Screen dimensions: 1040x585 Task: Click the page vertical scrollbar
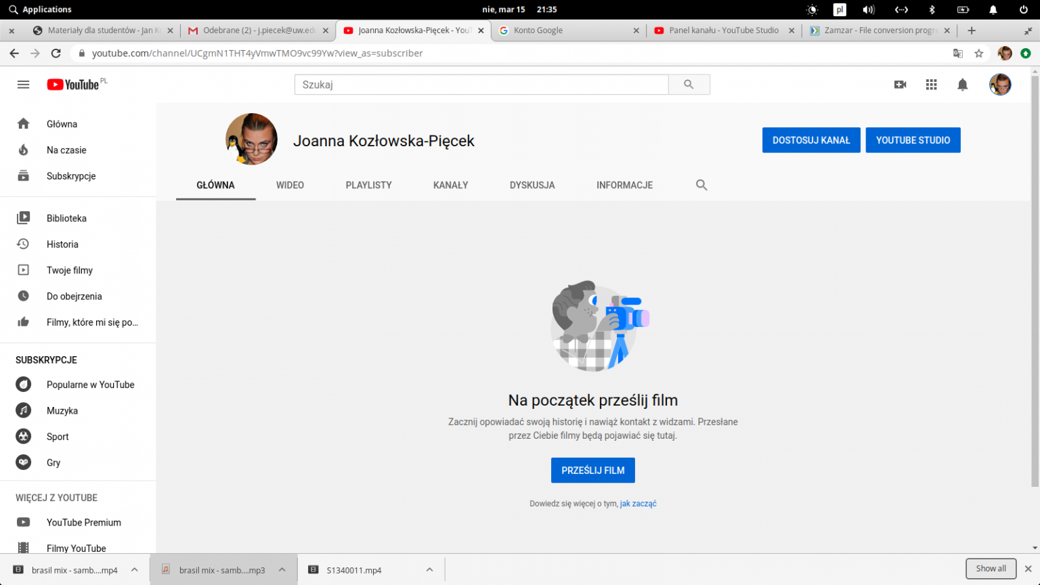pyautogui.click(x=1035, y=281)
